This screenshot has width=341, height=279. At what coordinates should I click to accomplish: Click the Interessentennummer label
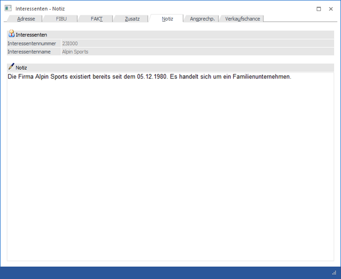pos(32,43)
